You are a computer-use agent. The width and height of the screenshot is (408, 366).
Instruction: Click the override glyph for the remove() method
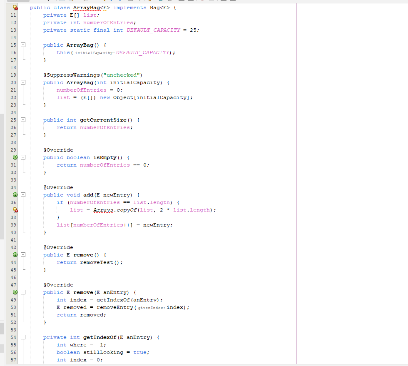pyautogui.click(x=15, y=255)
